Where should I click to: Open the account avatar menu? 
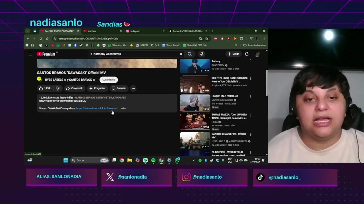pyautogui.click(x=257, y=54)
